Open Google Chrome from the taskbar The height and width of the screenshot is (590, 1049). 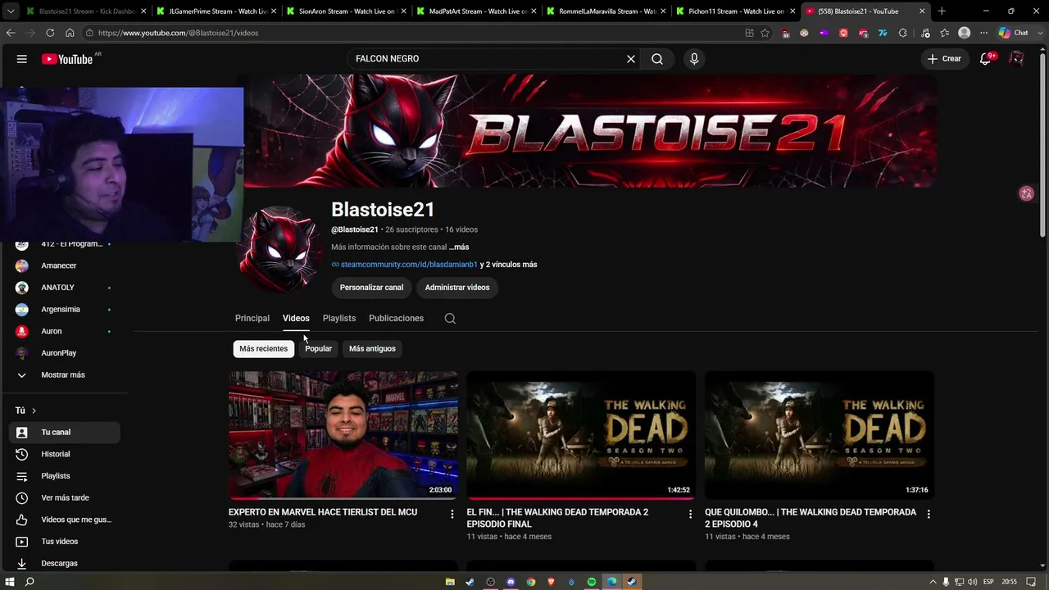(531, 582)
